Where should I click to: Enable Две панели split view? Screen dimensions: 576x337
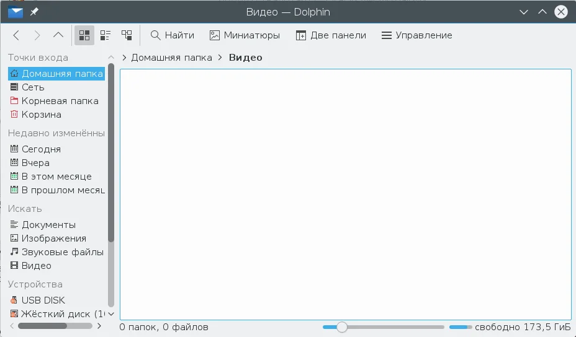point(331,35)
